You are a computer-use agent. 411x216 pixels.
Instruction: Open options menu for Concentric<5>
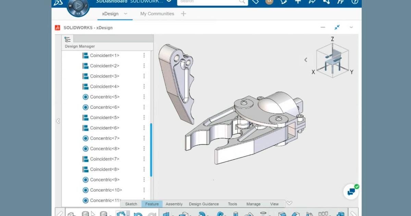(x=144, y=97)
